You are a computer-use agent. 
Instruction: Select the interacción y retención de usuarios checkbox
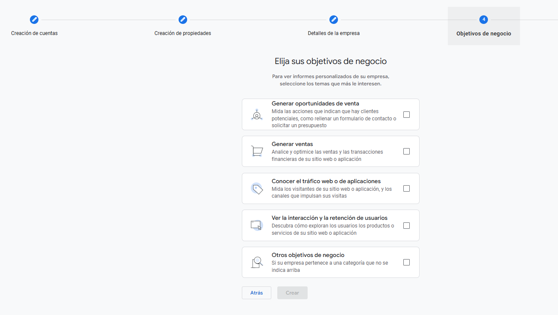click(406, 226)
